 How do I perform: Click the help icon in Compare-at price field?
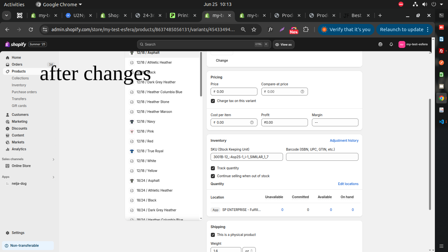[x=302, y=92]
